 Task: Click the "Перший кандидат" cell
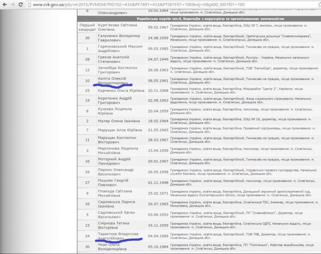87,27
